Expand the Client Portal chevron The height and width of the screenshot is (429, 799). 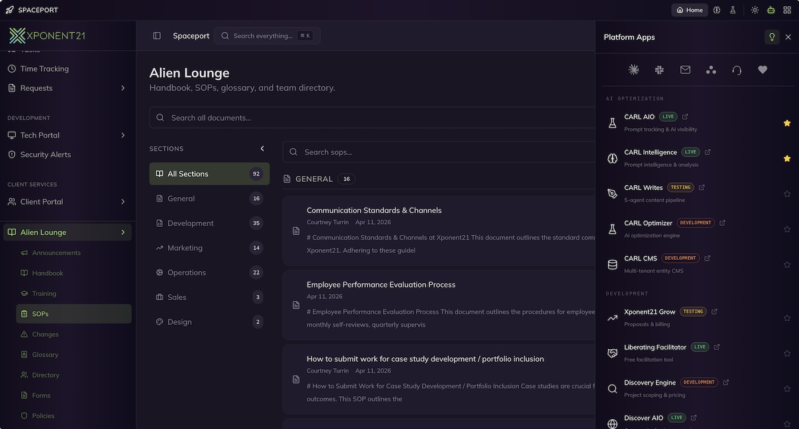click(123, 202)
